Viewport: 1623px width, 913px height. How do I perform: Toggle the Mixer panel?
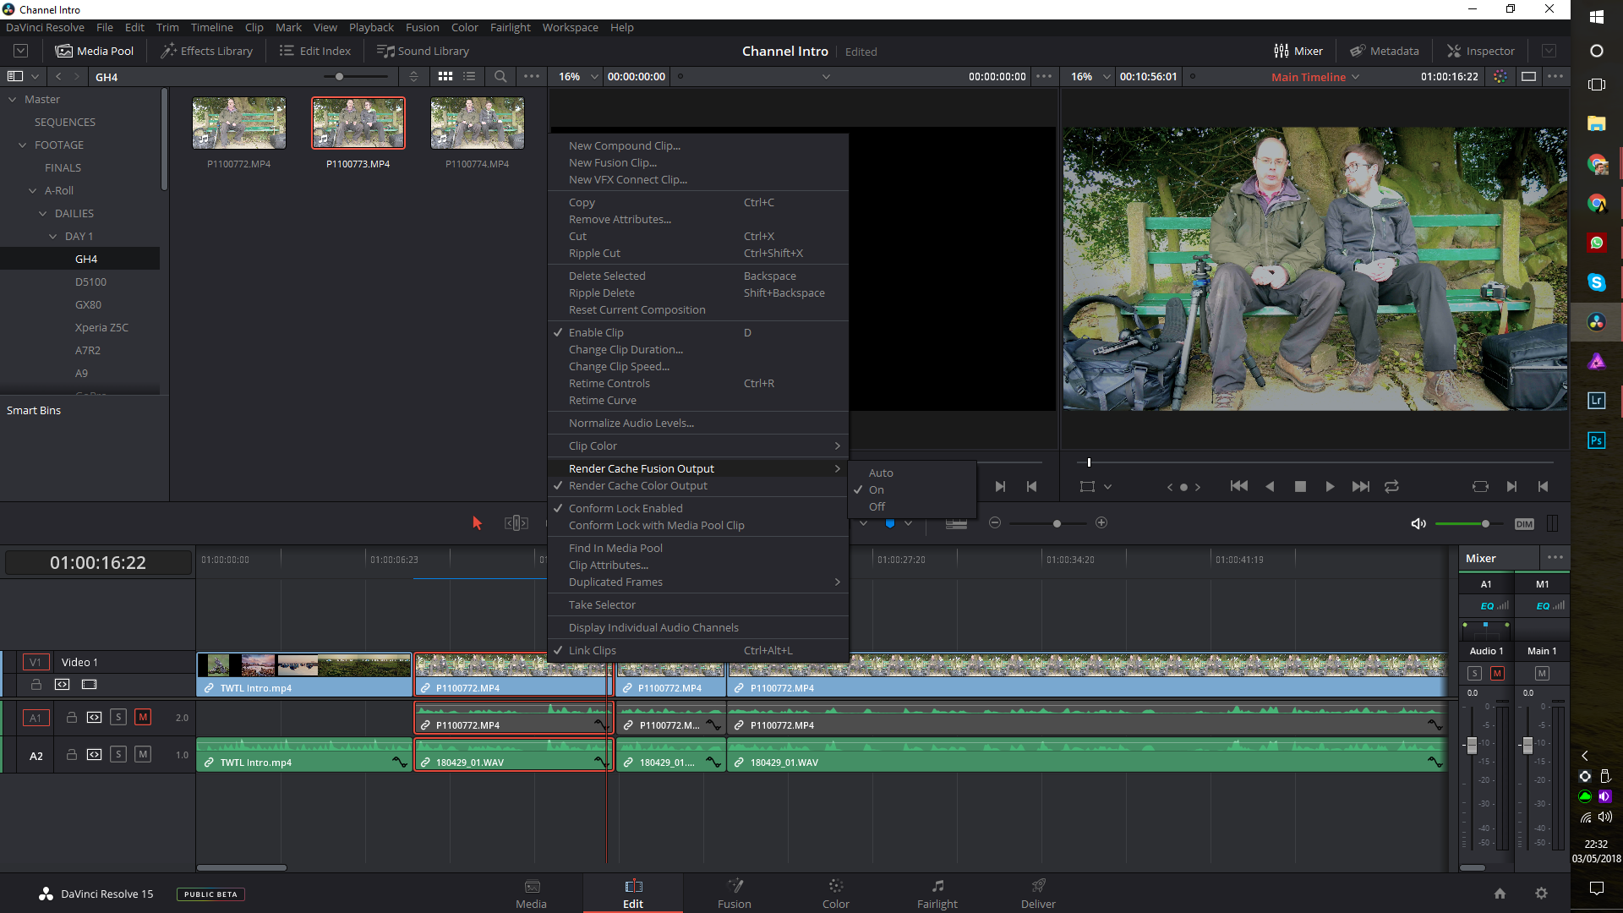tap(1298, 51)
